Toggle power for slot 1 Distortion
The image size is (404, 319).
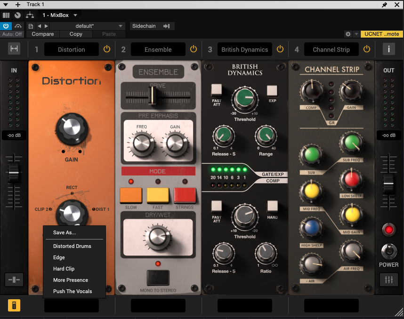click(107, 49)
